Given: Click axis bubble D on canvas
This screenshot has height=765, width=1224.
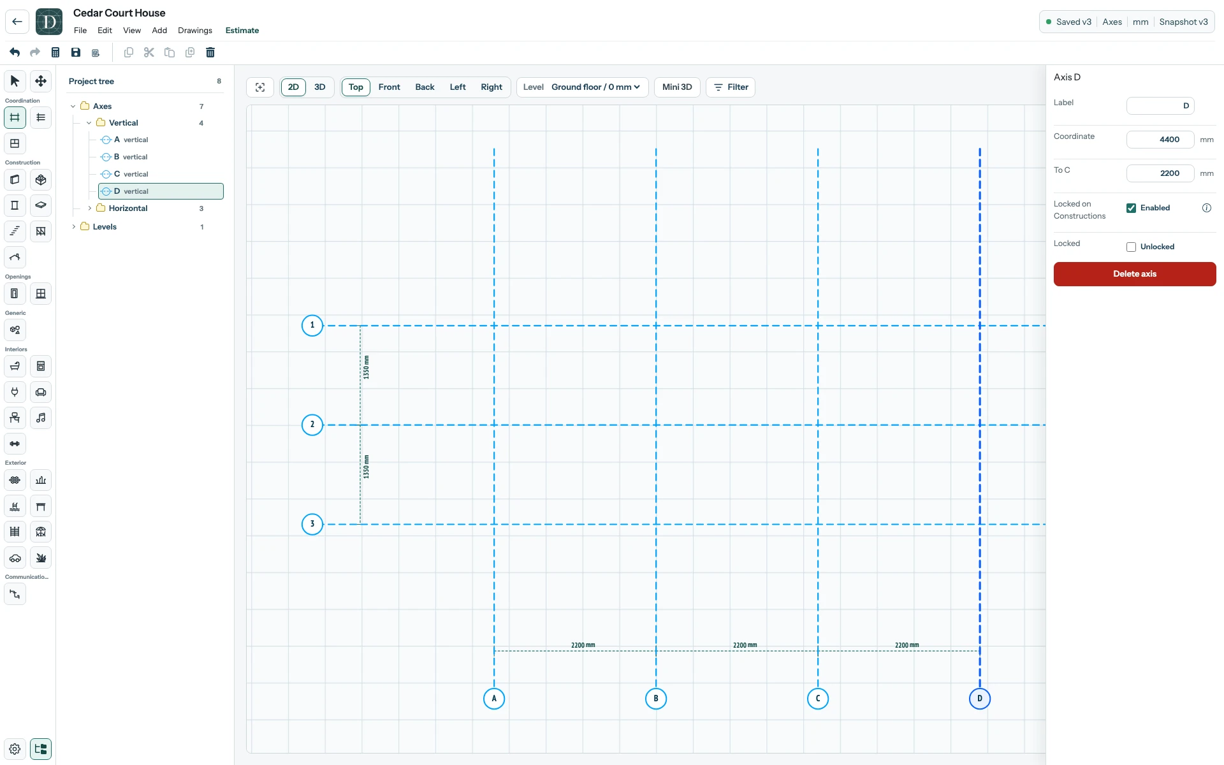Looking at the screenshot, I should [980, 699].
